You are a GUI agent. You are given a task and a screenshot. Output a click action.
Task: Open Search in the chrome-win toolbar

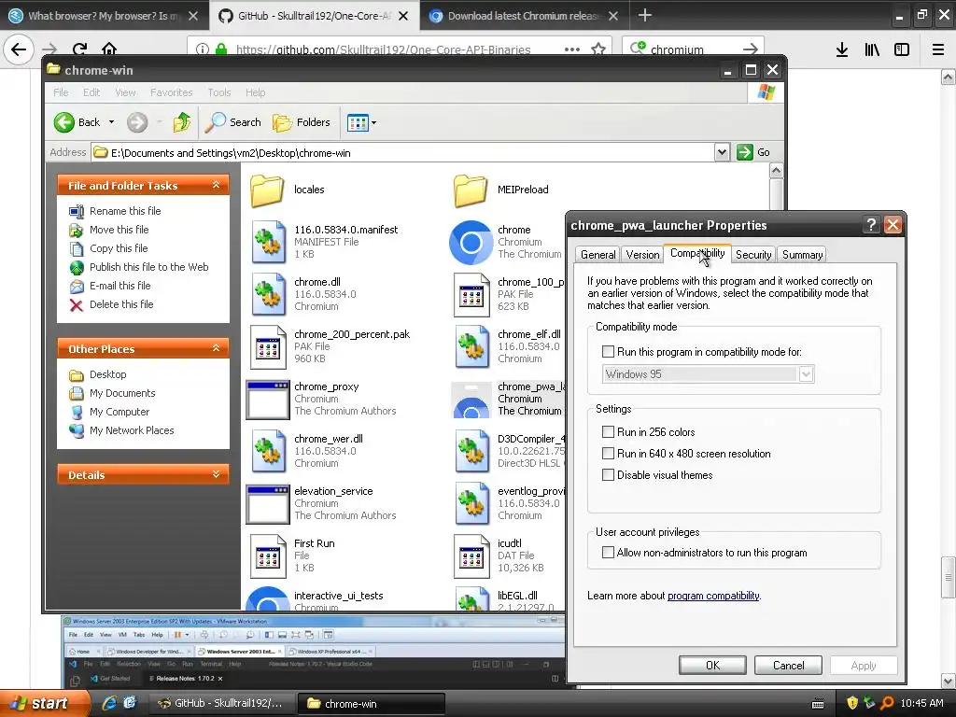232,122
